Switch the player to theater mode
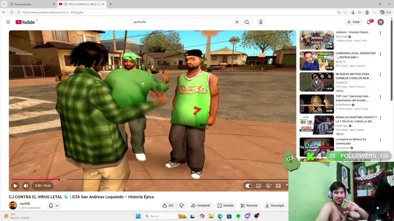 278,186
